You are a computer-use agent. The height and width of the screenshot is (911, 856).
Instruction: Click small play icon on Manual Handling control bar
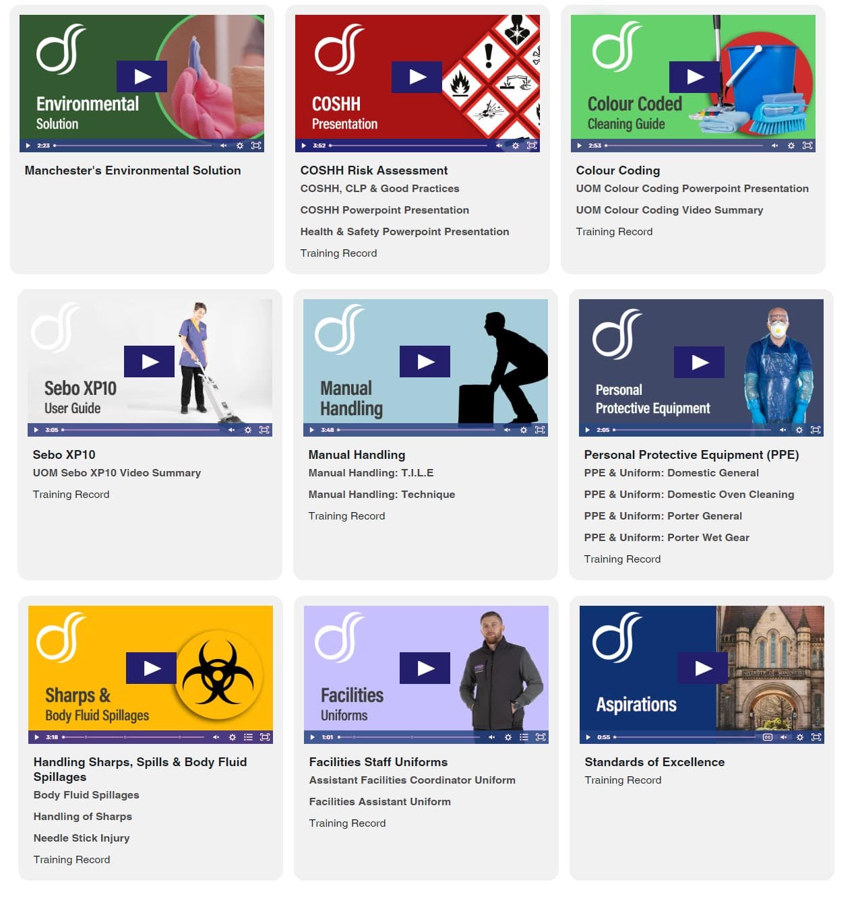(311, 430)
